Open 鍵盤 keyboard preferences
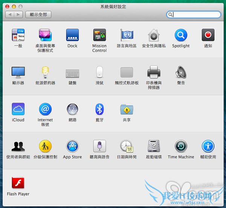226x208 pixels. 72,74
